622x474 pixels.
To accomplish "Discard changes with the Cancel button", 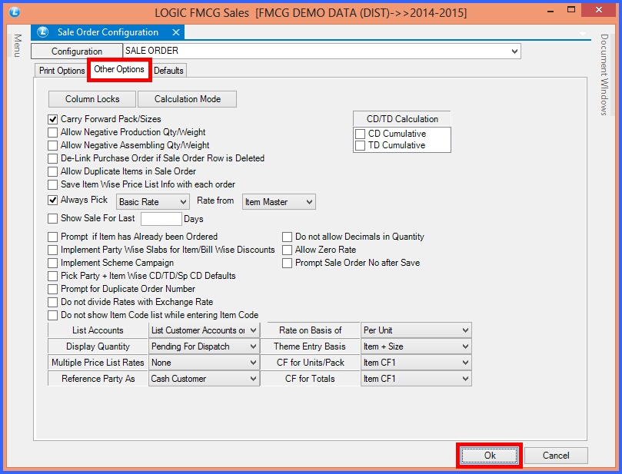I will point(556,456).
